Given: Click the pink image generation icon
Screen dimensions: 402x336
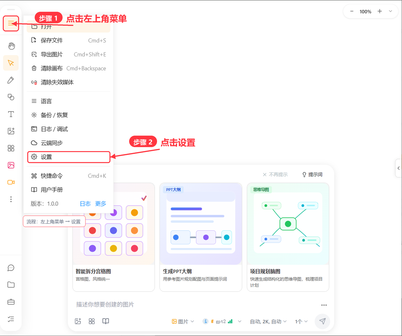Looking at the screenshot, I should pyautogui.click(x=11, y=165).
